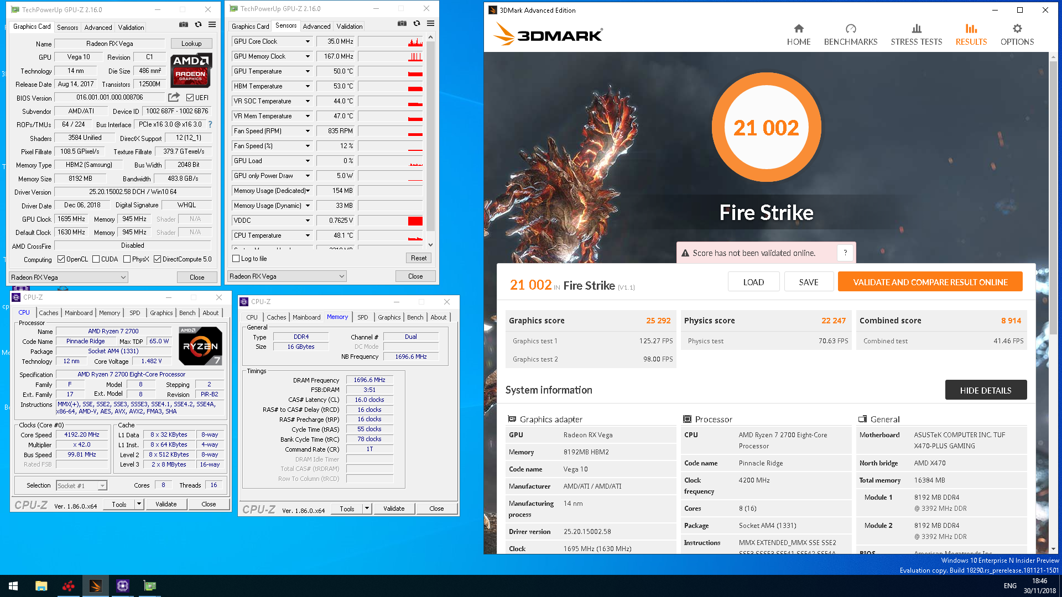Toggle the CUDA checkbox
This screenshot has width=1062, height=597.
(96, 259)
